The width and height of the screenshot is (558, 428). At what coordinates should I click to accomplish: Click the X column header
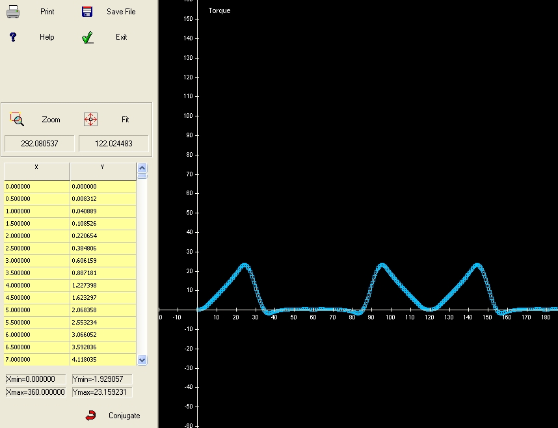coord(36,171)
